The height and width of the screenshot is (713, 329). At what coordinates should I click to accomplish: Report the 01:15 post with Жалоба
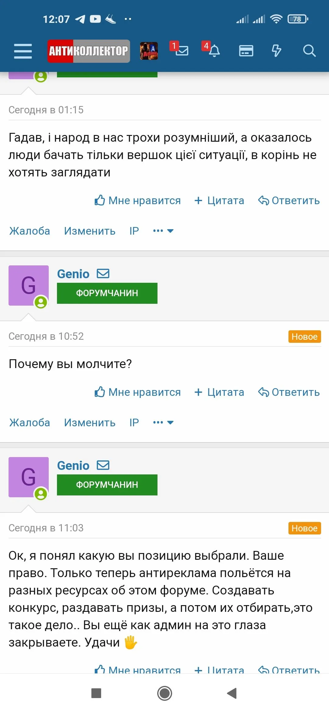click(30, 231)
